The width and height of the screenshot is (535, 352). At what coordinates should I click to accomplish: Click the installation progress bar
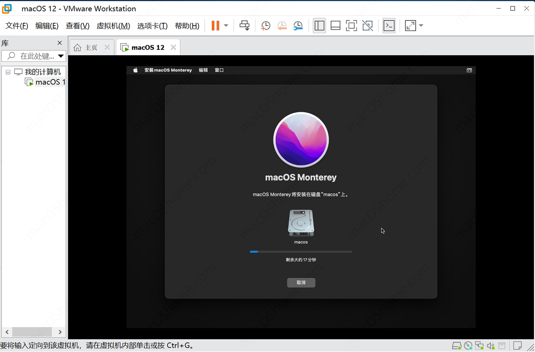tap(301, 252)
